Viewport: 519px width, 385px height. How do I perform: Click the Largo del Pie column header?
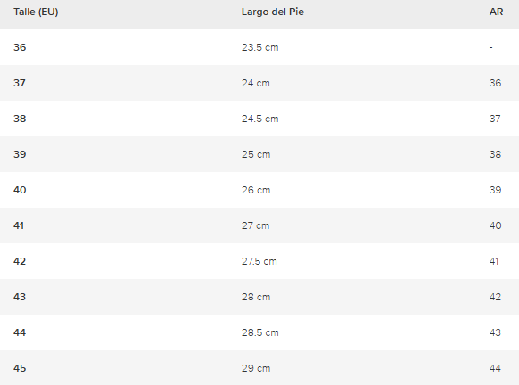point(273,12)
